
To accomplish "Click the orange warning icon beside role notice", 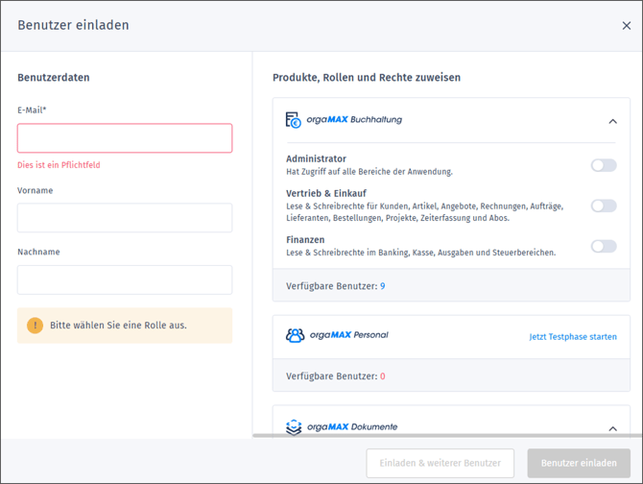I will tap(35, 326).
